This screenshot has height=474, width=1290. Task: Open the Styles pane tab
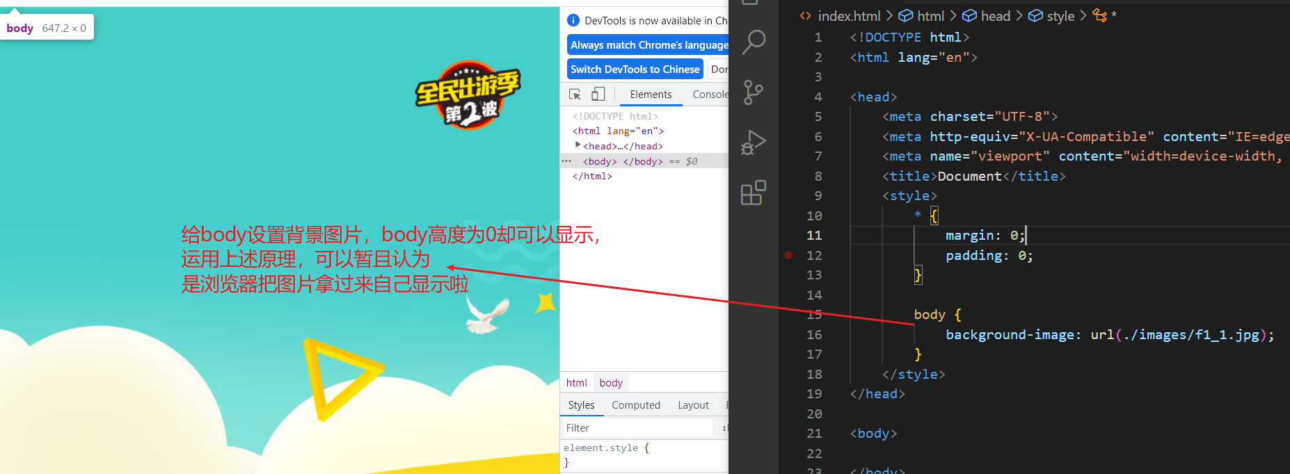[581, 405]
